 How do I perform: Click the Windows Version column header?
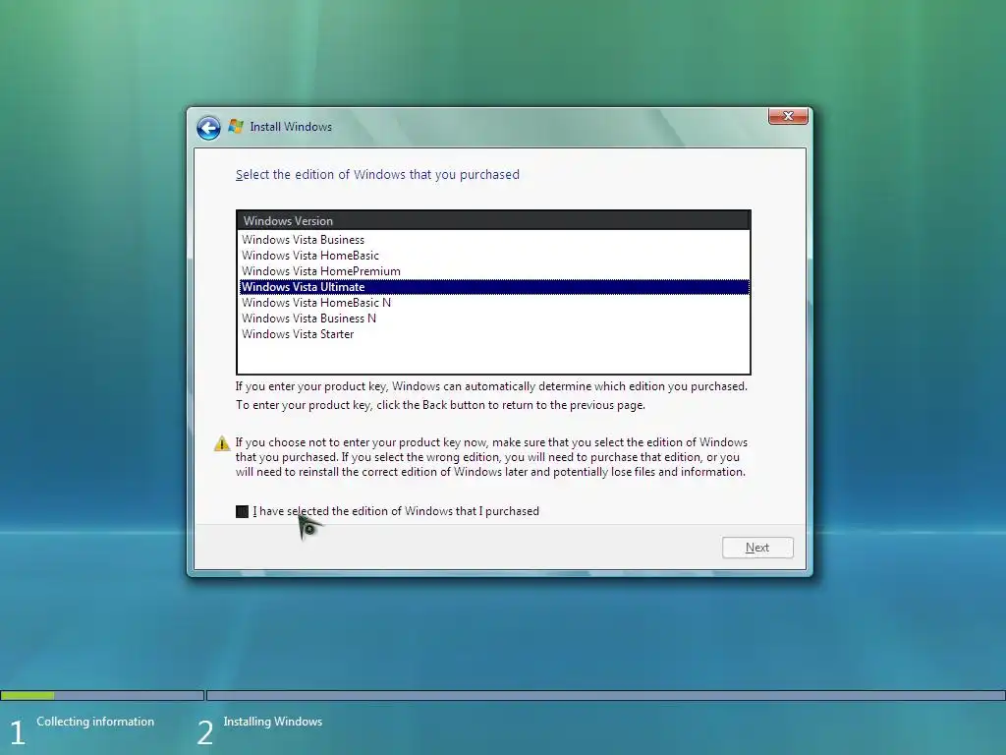[x=493, y=221]
